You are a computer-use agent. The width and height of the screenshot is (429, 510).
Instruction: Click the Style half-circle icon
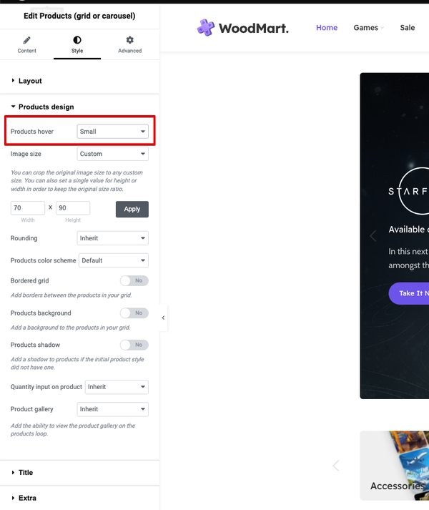coord(77,40)
